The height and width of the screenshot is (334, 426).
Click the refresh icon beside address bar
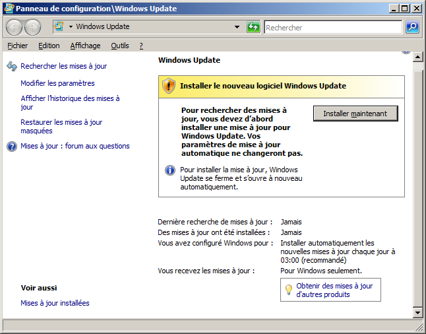[253, 27]
